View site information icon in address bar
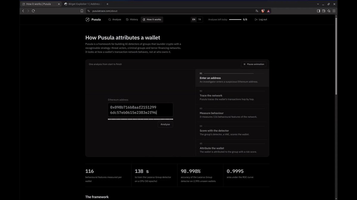 [x=88, y=11]
